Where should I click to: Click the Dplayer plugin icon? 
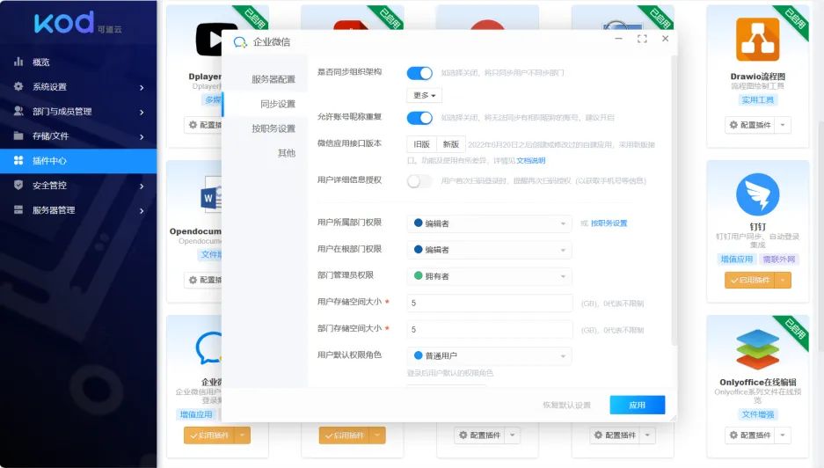coord(208,40)
